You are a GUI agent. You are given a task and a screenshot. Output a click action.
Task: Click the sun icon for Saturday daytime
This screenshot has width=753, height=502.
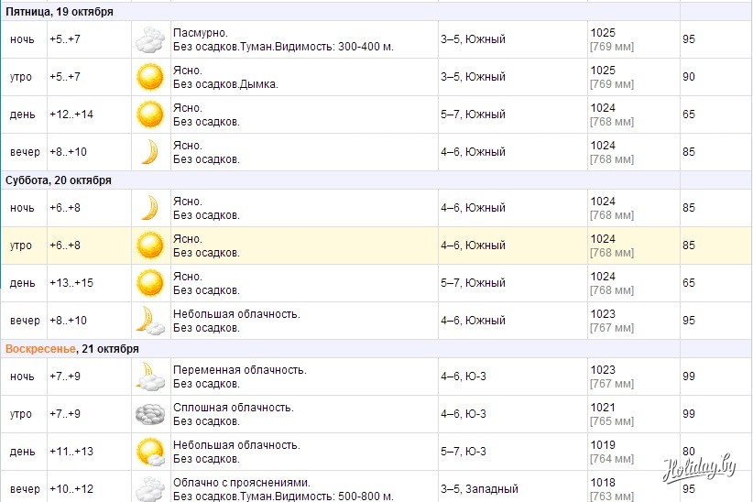[x=149, y=283]
